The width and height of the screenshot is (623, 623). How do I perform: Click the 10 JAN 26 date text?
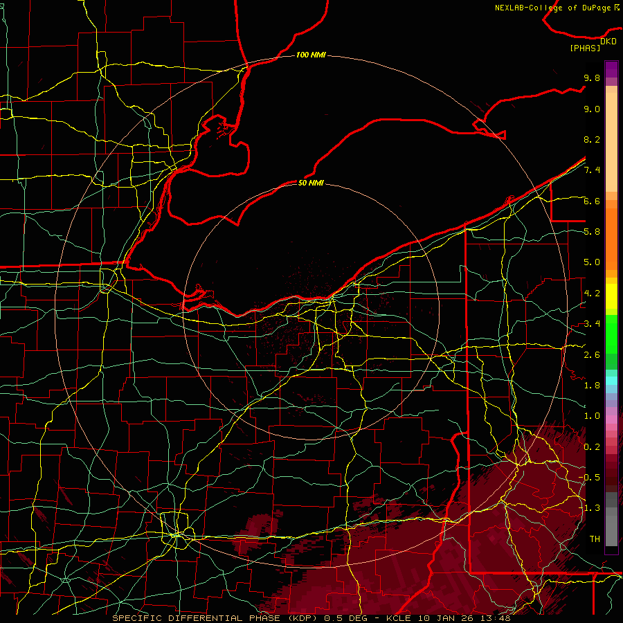(x=445, y=618)
